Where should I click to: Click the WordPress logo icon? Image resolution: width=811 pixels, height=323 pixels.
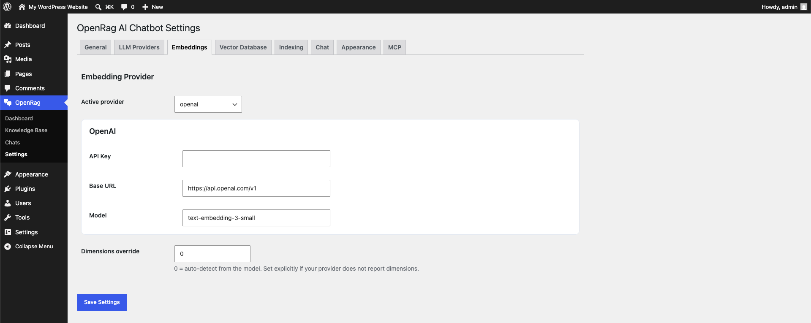7,7
